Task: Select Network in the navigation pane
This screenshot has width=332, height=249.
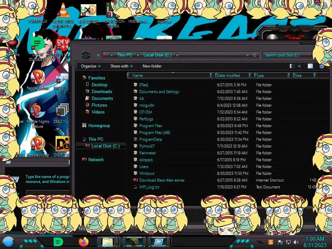Action: point(96,160)
